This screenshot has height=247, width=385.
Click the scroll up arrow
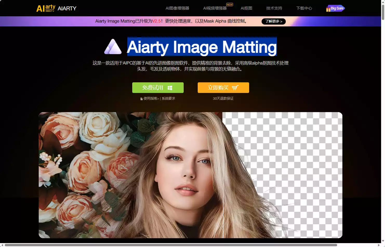tap(383, 2)
